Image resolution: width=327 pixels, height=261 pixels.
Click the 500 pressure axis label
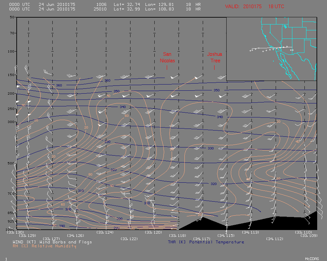pyautogui.click(x=11, y=163)
